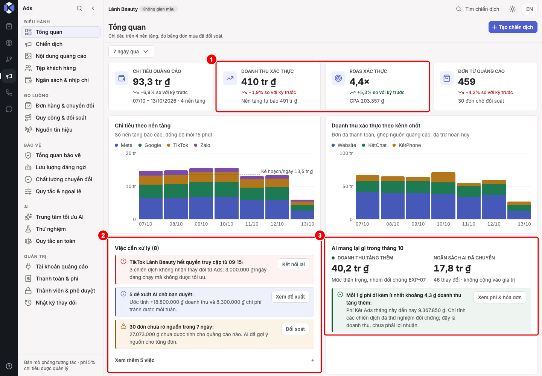Click the AI proposals info icon

pyautogui.click(x=123, y=294)
